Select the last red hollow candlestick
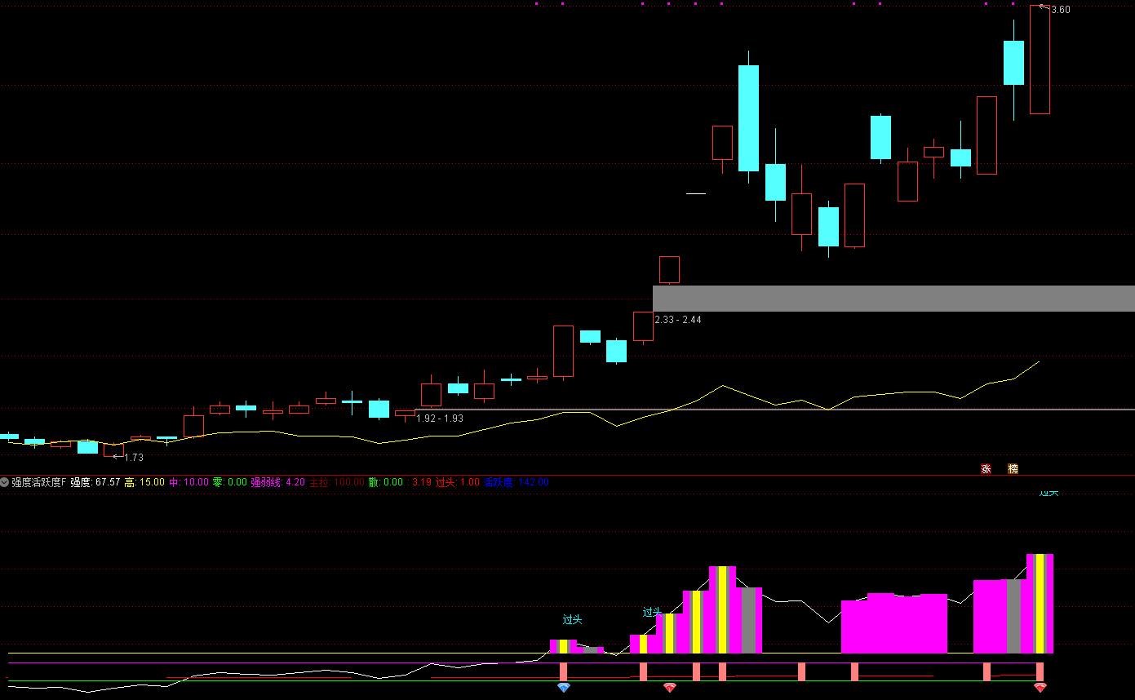Screen dimensions: 1135x700 [x=1040, y=60]
